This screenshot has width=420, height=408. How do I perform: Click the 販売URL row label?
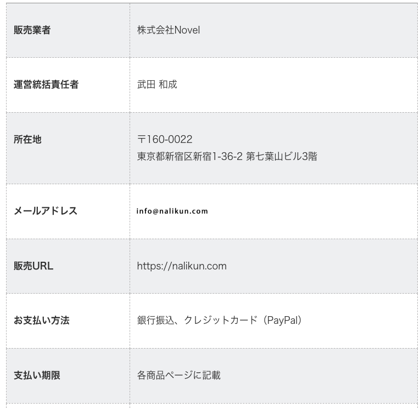pyautogui.click(x=33, y=266)
